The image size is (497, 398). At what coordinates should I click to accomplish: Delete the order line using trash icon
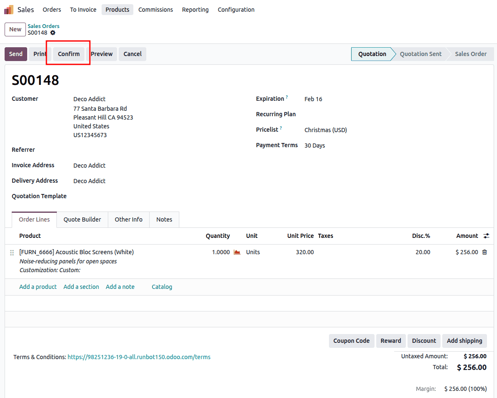pyautogui.click(x=484, y=252)
